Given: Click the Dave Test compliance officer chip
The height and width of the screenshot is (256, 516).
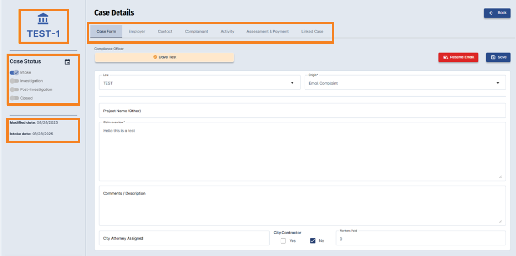Looking at the screenshot, I should (164, 57).
